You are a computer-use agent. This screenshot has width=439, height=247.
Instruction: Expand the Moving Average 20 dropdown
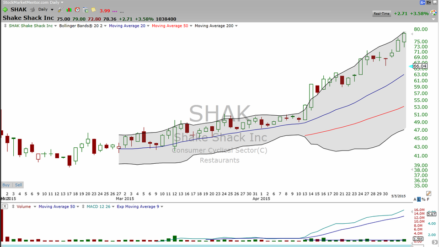click(x=148, y=26)
